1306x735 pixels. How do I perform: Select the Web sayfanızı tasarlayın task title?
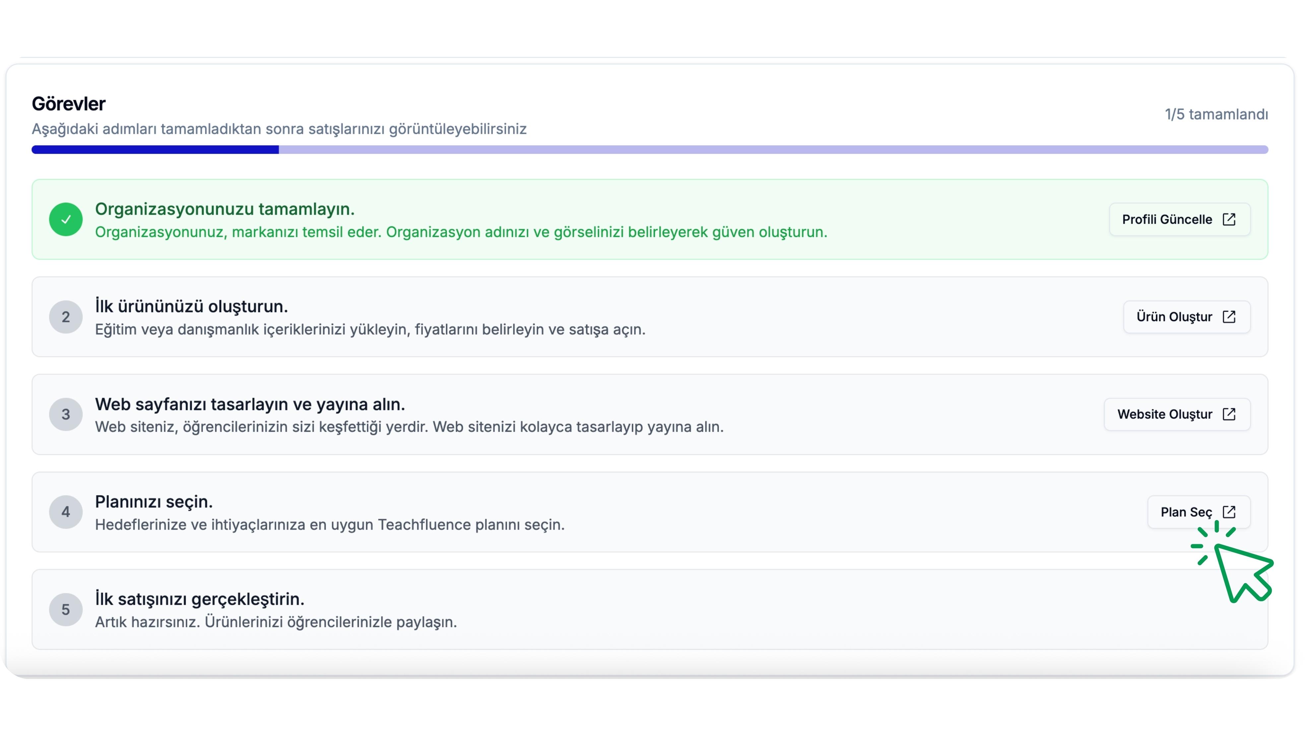(249, 404)
